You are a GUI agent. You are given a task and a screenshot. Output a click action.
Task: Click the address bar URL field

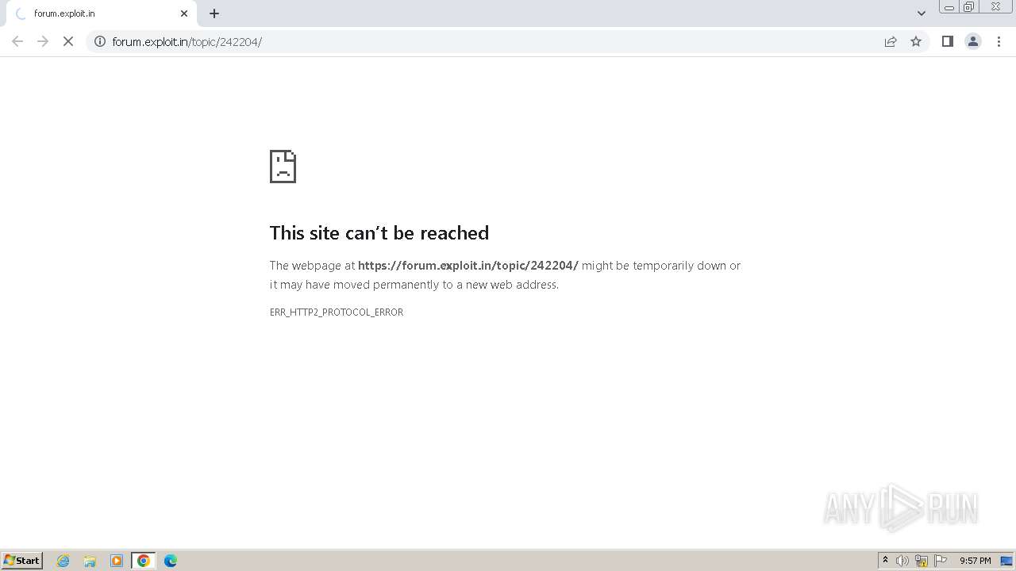click(492, 41)
